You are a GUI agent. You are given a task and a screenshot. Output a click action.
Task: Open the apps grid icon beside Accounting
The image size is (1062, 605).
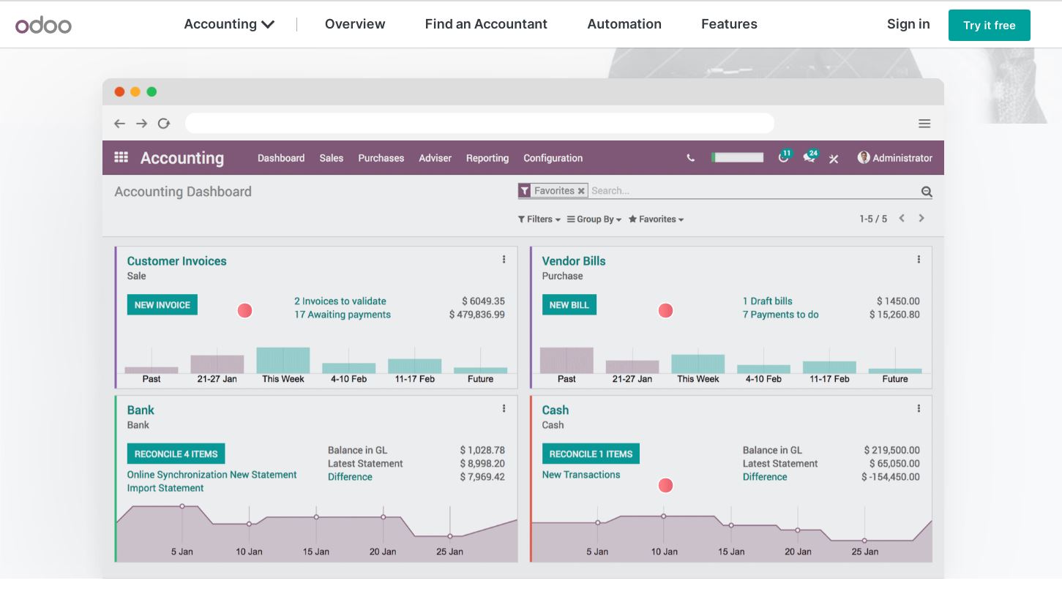(x=121, y=157)
